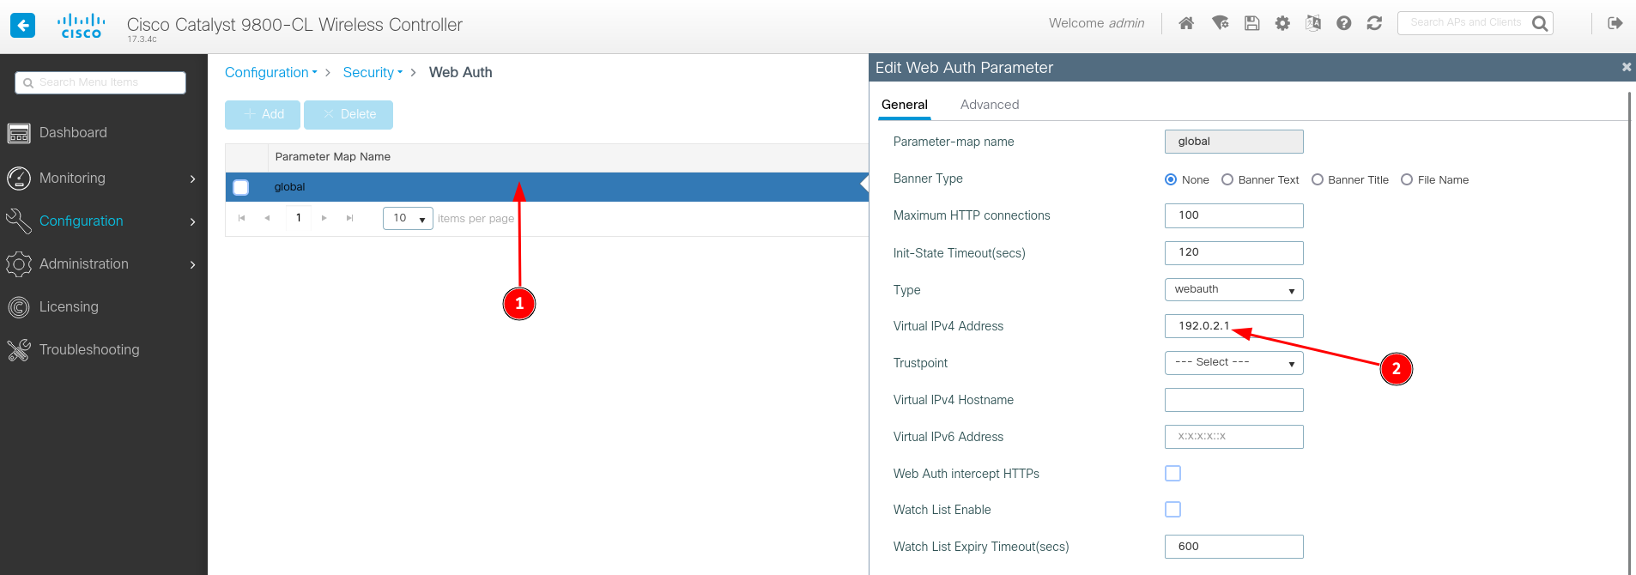Tick the Watch List Enable checkbox
1636x575 pixels.
pyautogui.click(x=1172, y=510)
